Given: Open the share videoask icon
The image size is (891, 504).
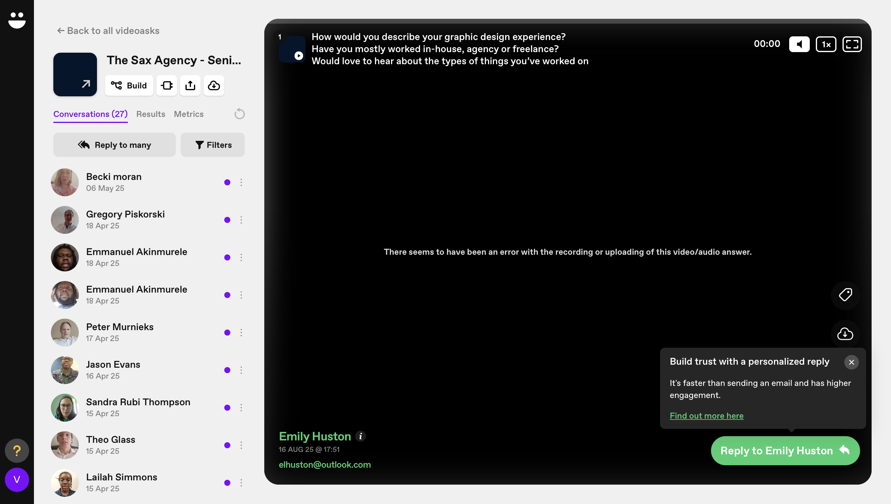Looking at the screenshot, I should [190, 85].
